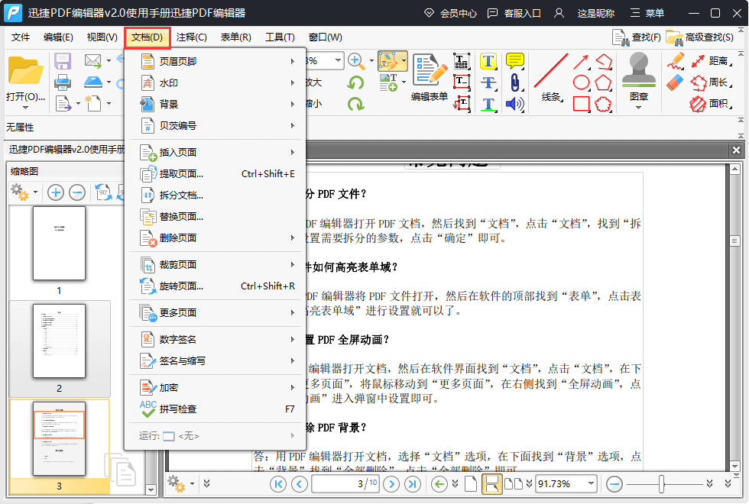Select the eraser tool icon
Image resolution: width=749 pixels, height=504 pixels.
(675, 82)
